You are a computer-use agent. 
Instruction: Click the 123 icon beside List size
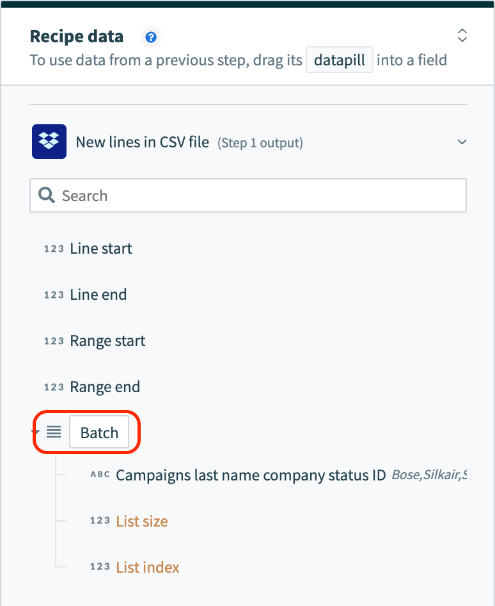(100, 521)
